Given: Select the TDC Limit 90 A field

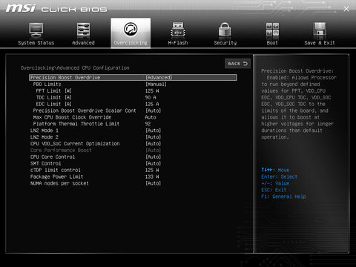Looking at the screenshot, I should click(151, 97).
